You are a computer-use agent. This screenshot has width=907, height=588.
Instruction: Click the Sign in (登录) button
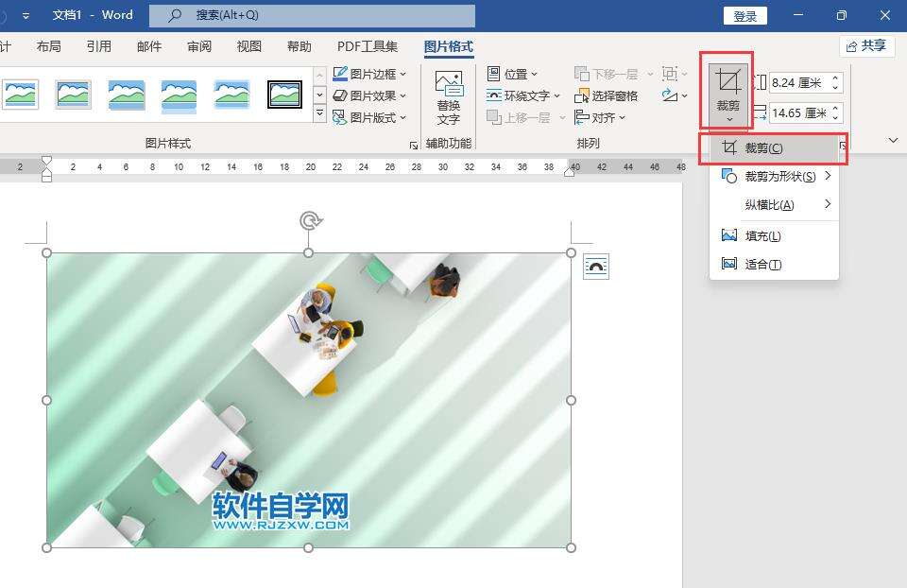pyautogui.click(x=745, y=16)
